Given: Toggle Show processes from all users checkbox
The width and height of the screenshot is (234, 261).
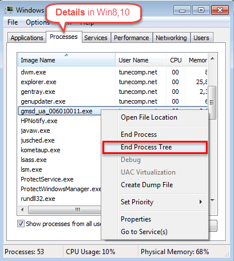Looking at the screenshot, I should (x=21, y=223).
